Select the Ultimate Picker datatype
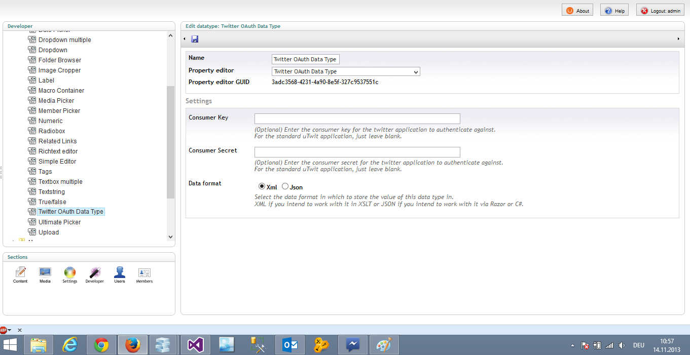The height and width of the screenshot is (355, 690). coord(60,222)
